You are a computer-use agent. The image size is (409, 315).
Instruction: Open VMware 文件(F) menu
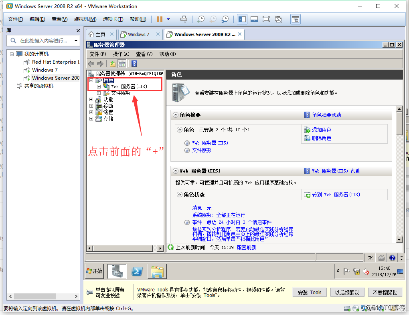coord(15,19)
